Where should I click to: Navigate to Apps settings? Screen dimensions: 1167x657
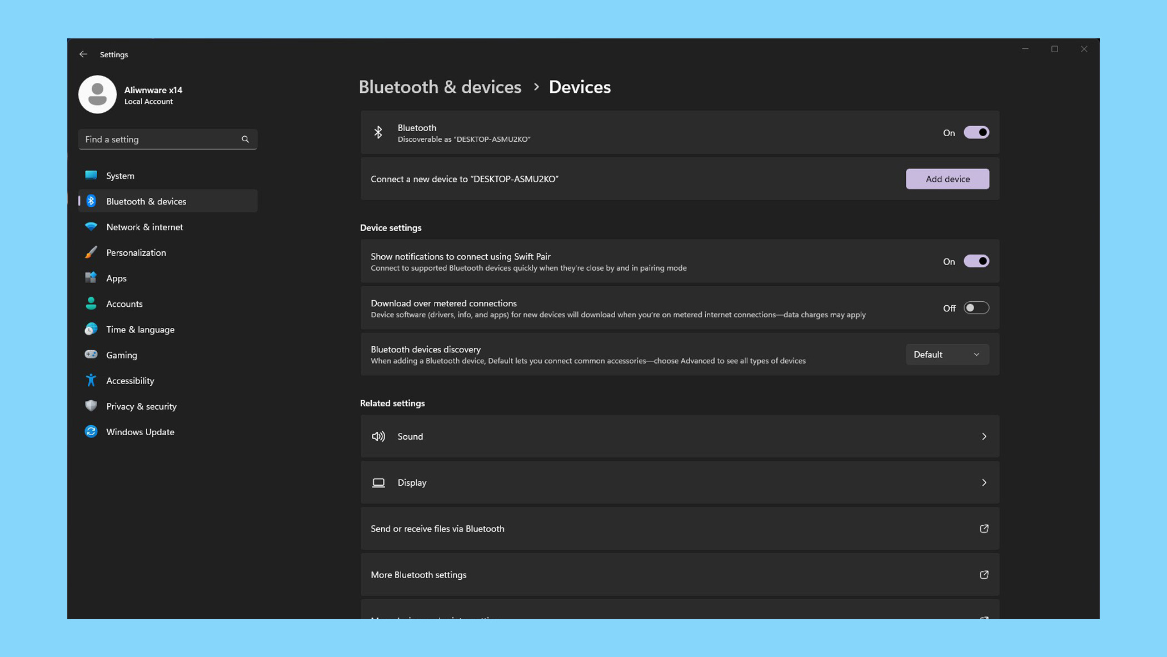(168, 278)
